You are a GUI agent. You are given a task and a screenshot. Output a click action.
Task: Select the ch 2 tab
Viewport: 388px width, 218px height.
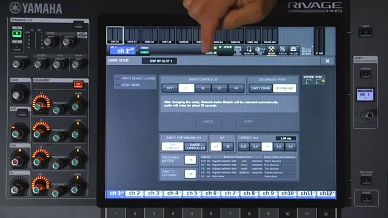tap(135, 194)
